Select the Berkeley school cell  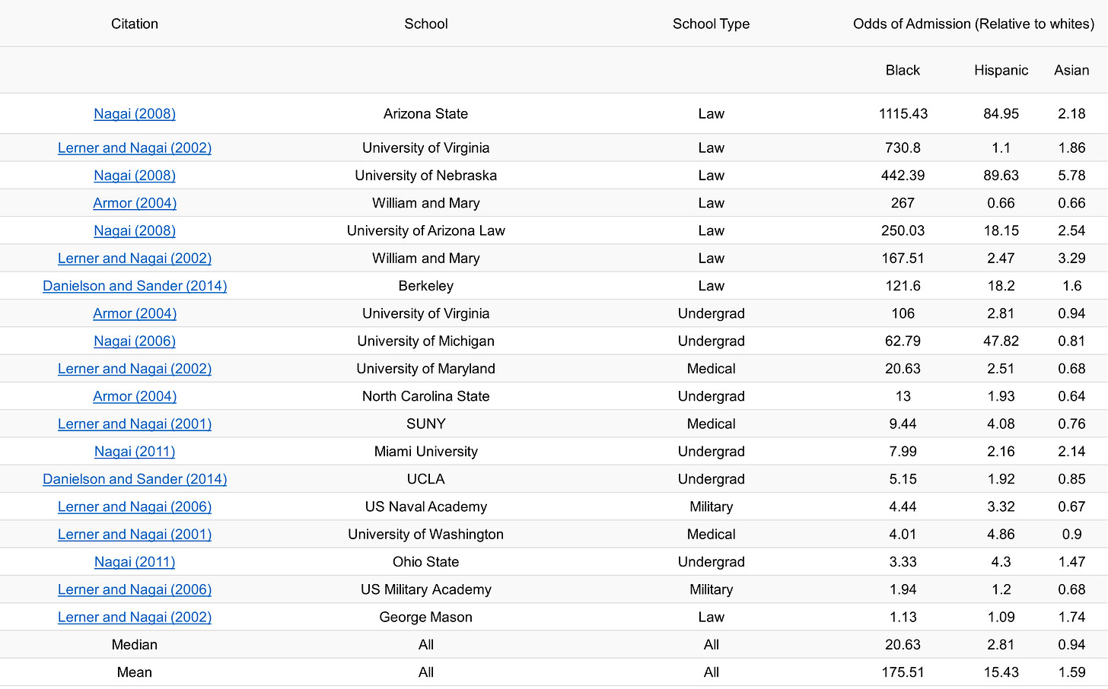point(426,286)
